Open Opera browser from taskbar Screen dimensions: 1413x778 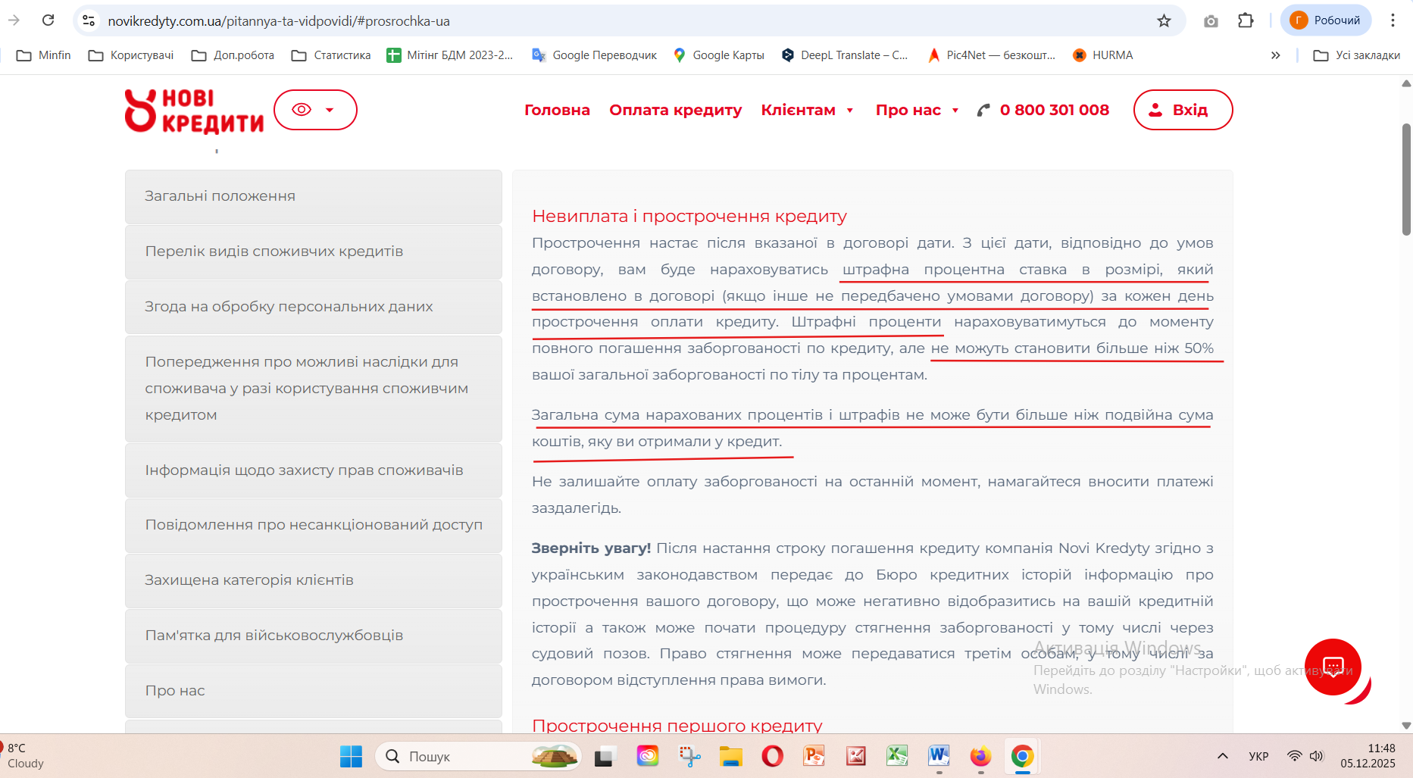773,756
